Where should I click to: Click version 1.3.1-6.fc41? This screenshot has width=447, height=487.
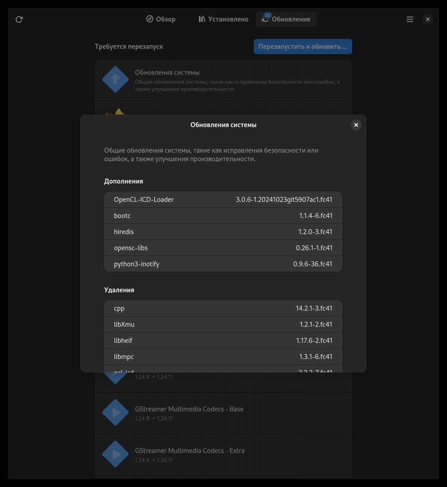click(316, 357)
